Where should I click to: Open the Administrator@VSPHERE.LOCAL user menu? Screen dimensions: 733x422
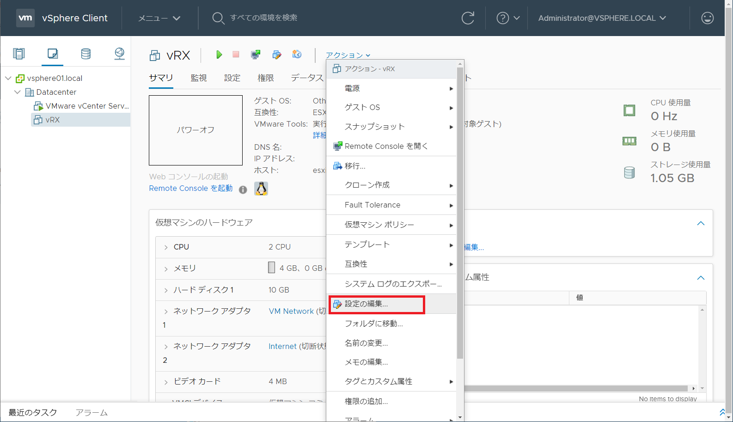click(x=602, y=18)
